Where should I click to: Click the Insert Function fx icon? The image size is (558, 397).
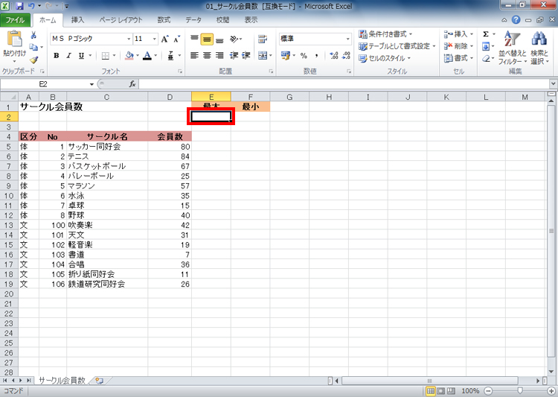(132, 84)
